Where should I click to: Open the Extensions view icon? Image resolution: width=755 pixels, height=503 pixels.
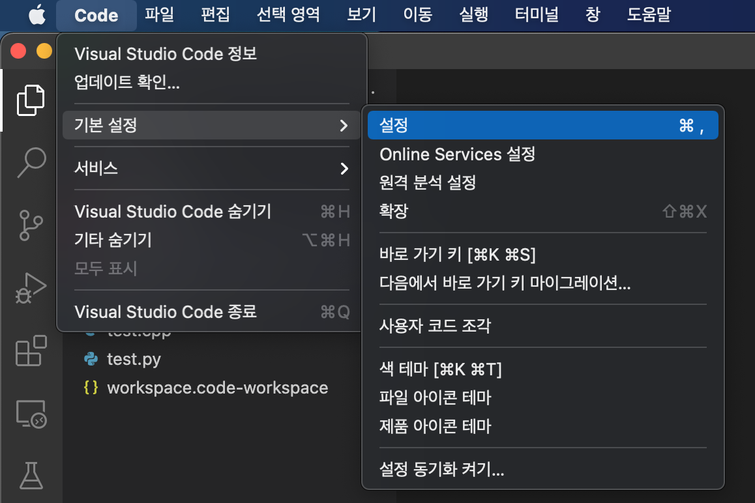(x=31, y=351)
